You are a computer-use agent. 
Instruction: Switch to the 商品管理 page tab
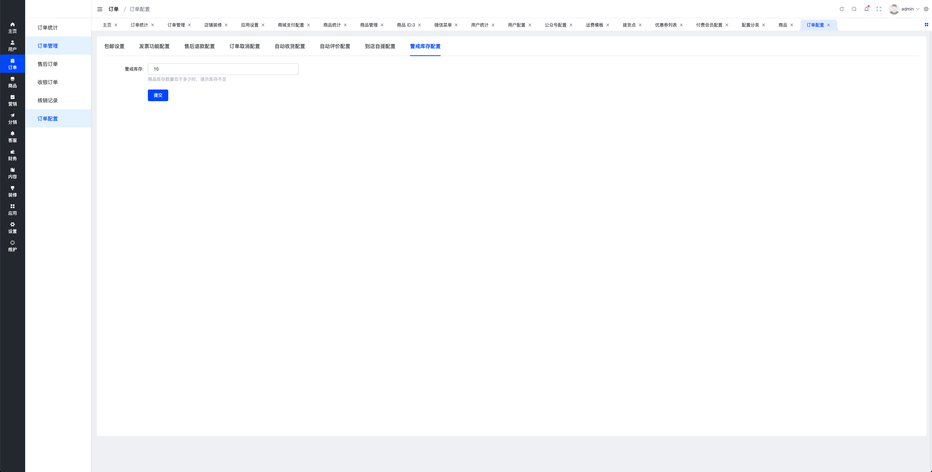(x=369, y=25)
